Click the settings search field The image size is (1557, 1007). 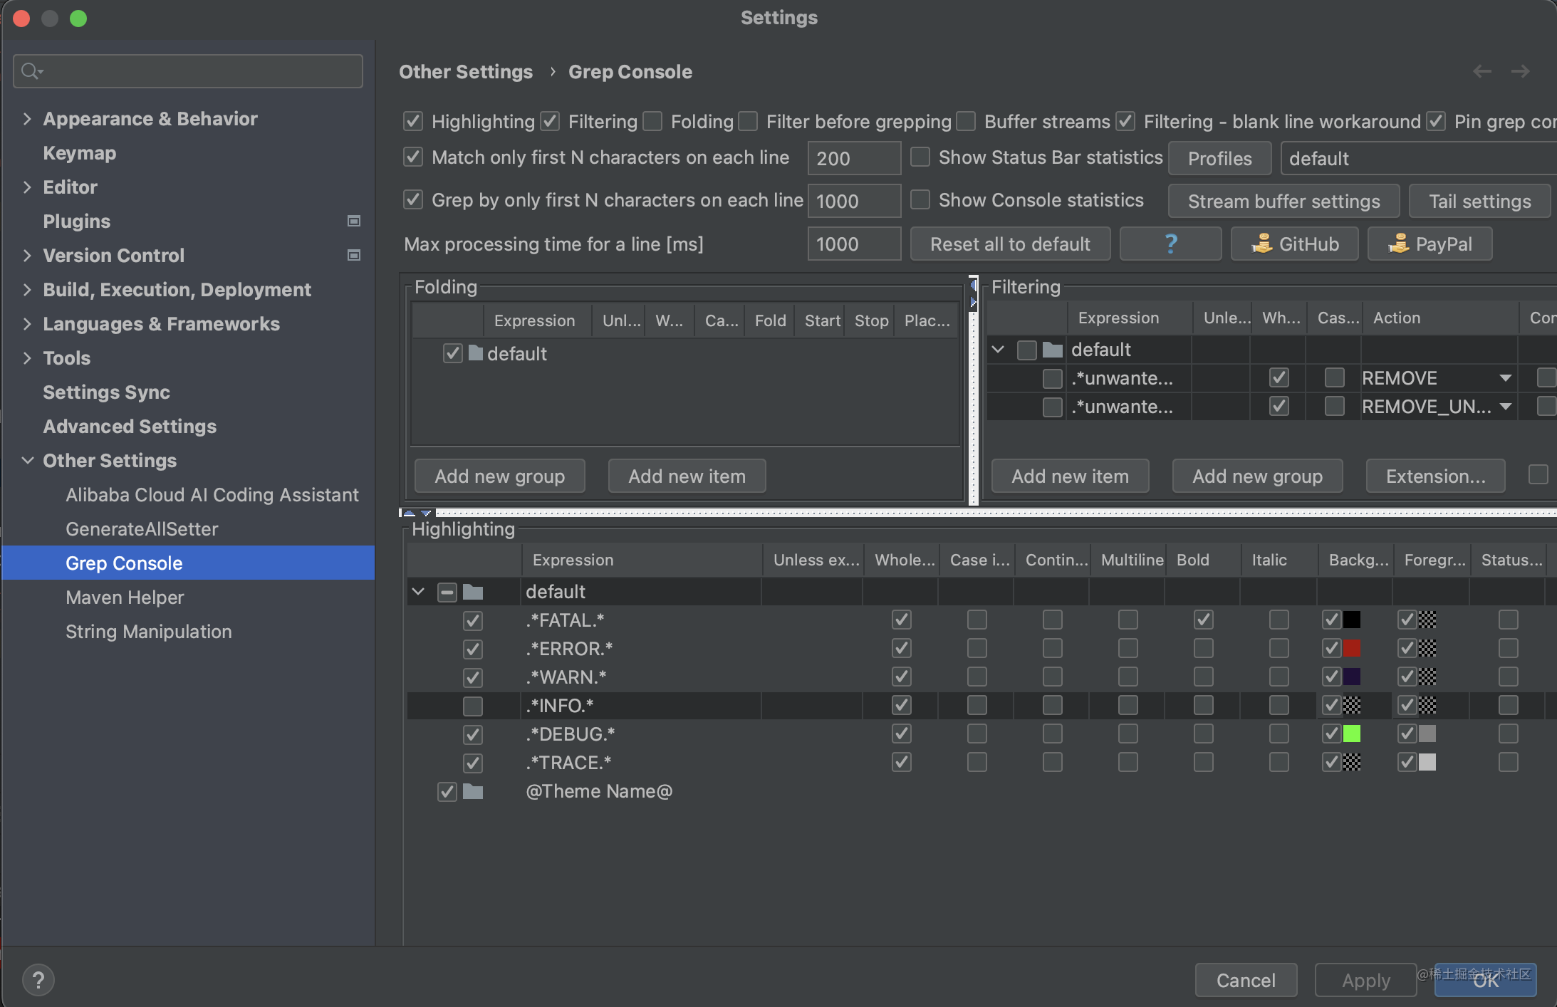coord(188,71)
